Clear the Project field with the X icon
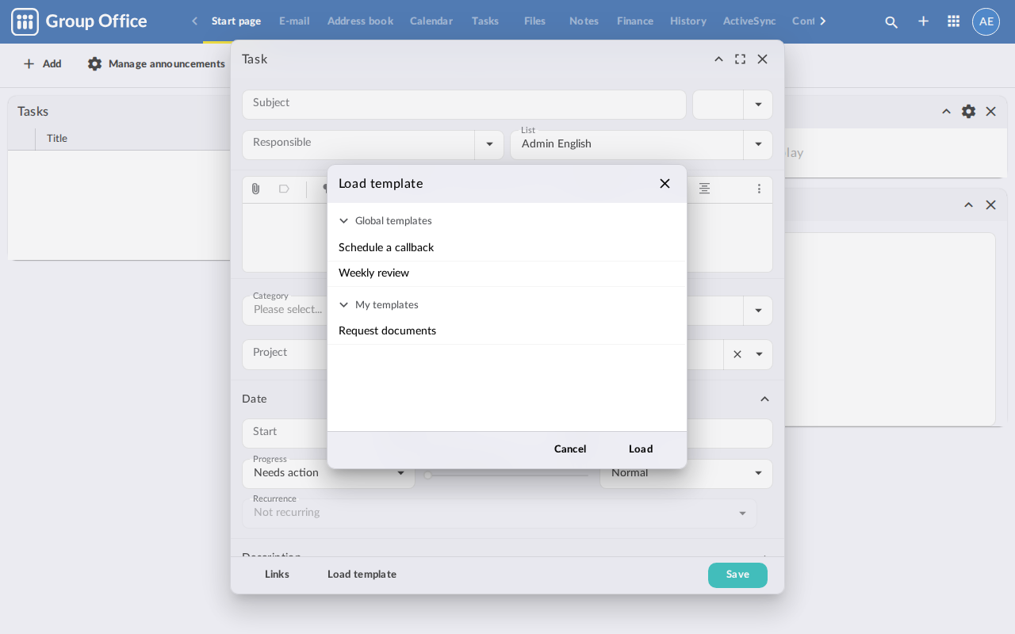The height and width of the screenshot is (634, 1015). [737, 354]
